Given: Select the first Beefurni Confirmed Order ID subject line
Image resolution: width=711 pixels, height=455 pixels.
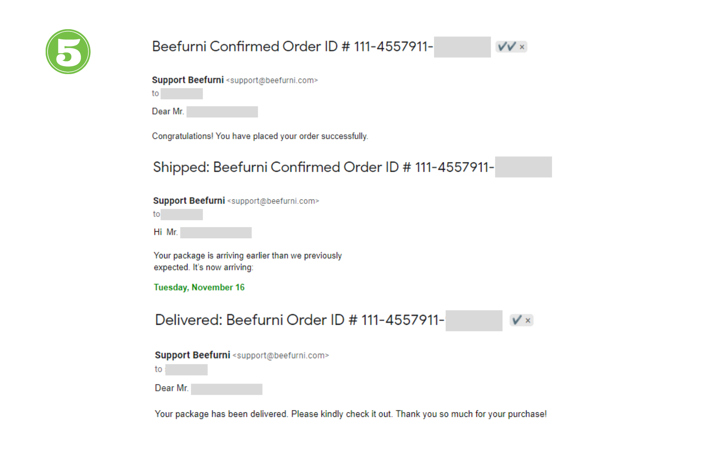Looking at the screenshot, I should [292, 47].
